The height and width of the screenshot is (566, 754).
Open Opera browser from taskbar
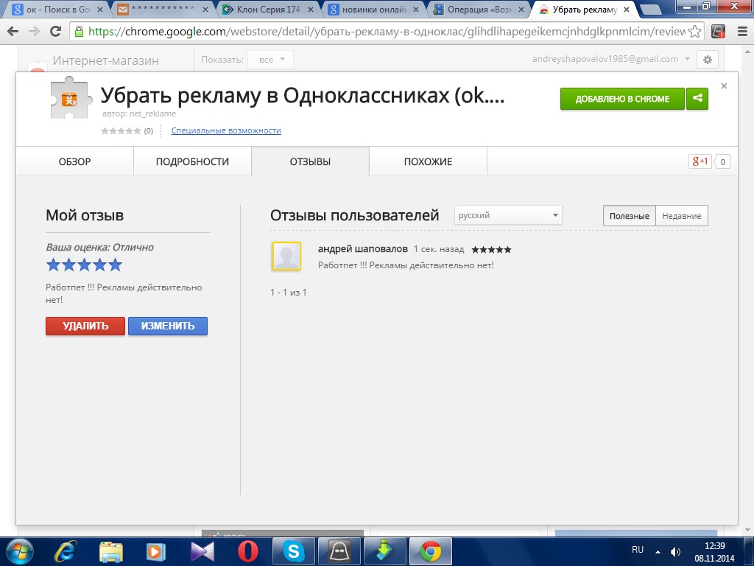pos(247,551)
